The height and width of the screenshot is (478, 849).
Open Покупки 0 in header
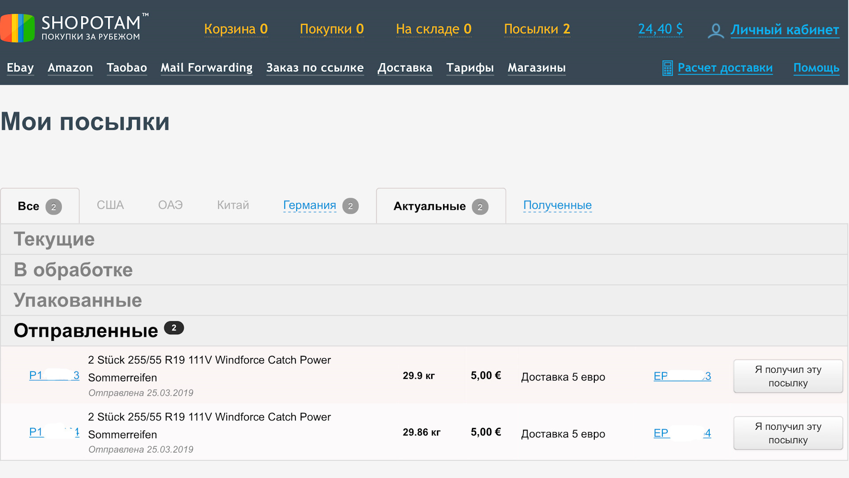[332, 29]
